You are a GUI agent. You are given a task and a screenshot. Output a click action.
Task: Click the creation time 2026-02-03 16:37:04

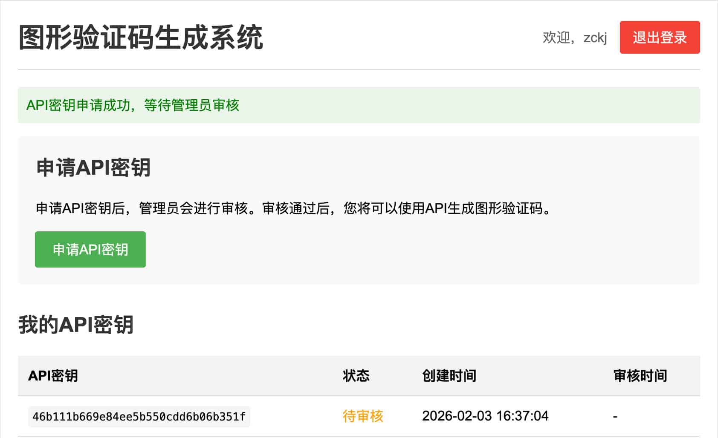pos(485,416)
